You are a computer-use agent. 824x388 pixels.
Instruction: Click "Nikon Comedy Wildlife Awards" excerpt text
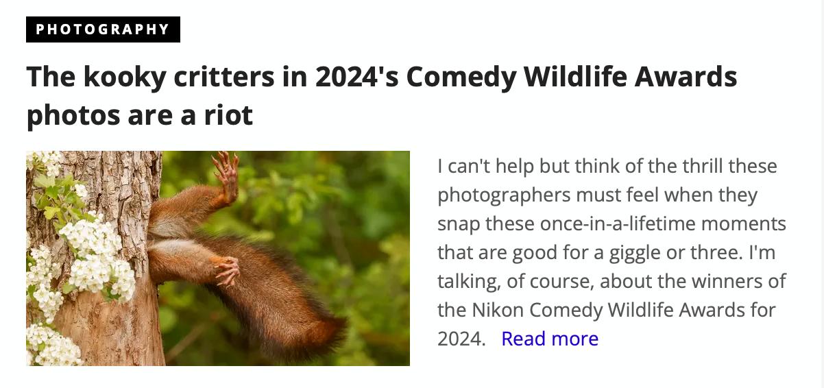609,310
